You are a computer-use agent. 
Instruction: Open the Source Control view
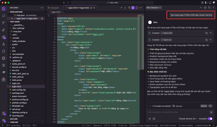pos(3,23)
